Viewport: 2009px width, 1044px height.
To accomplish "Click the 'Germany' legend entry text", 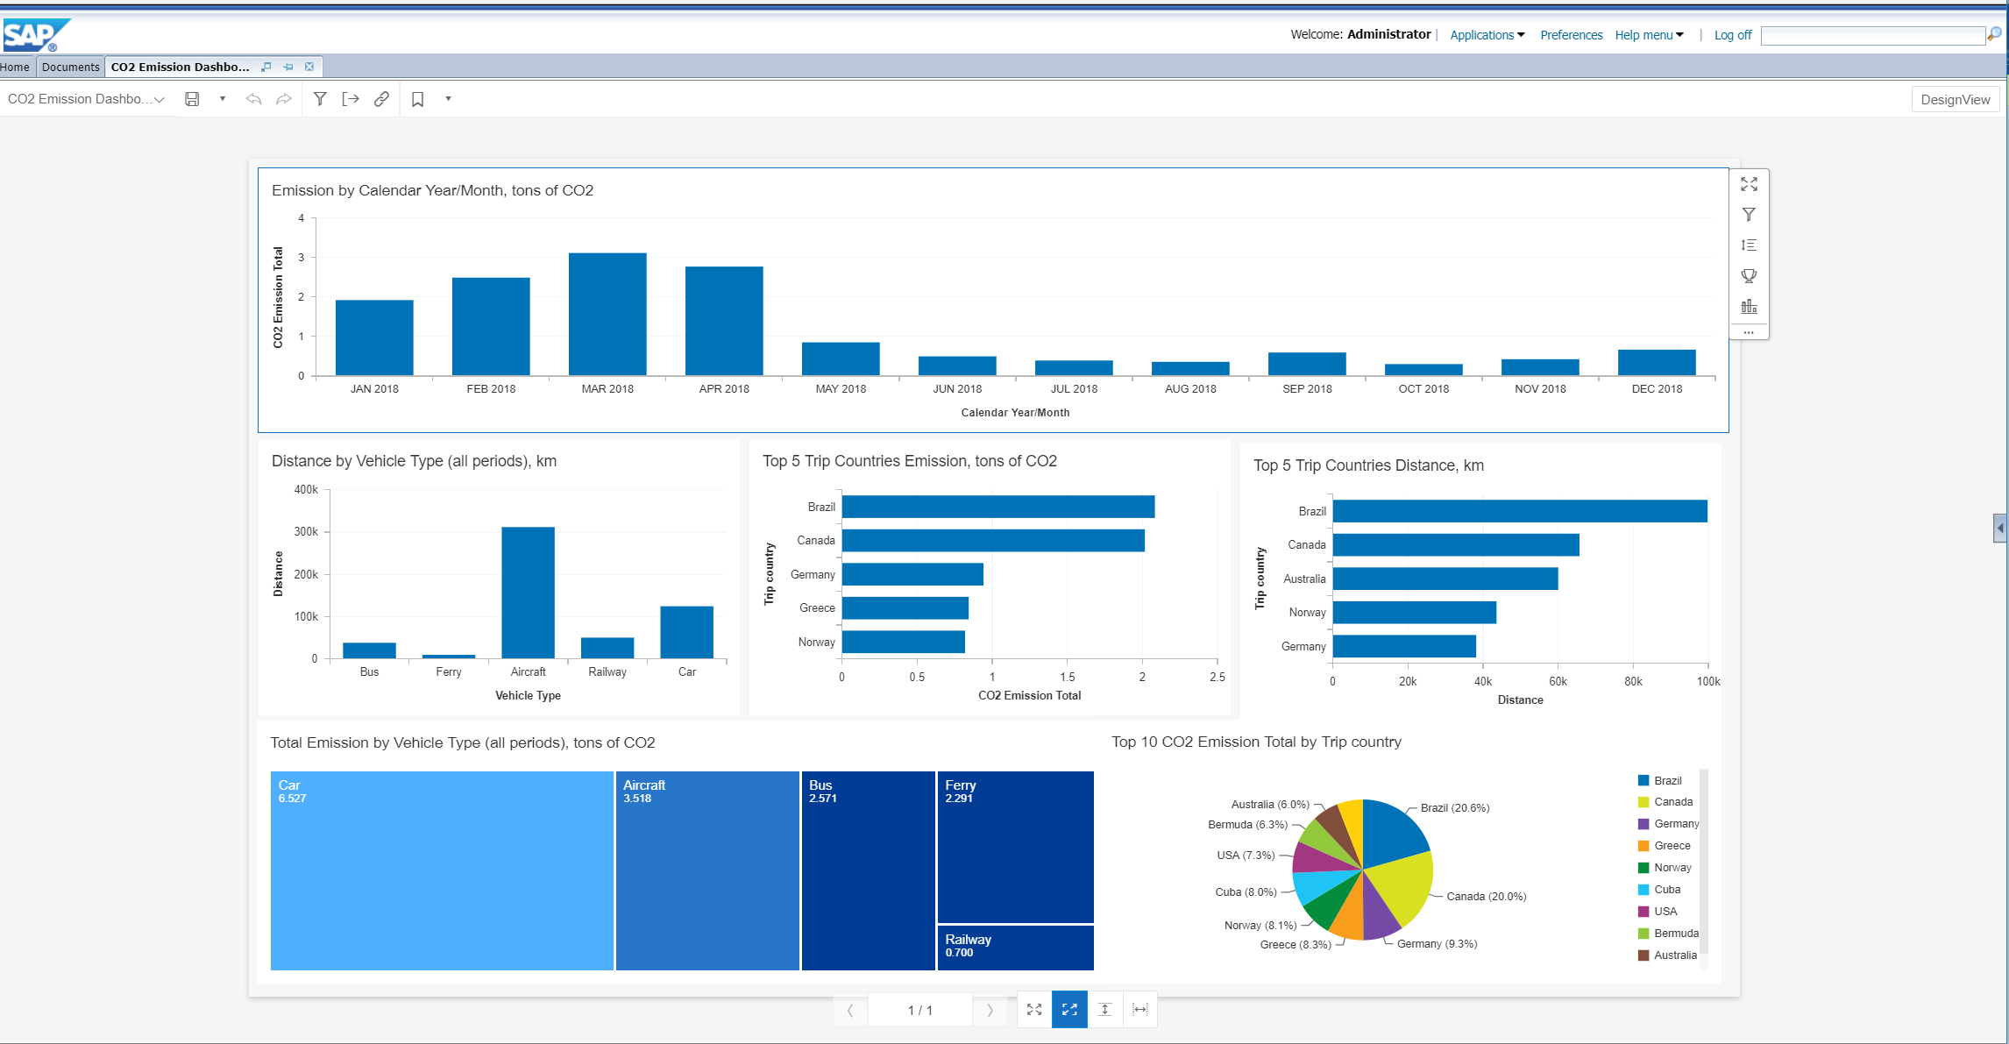I will pyautogui.click(x=1676, y=824).
